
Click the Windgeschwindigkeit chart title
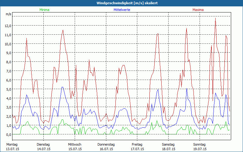(122, 3)
